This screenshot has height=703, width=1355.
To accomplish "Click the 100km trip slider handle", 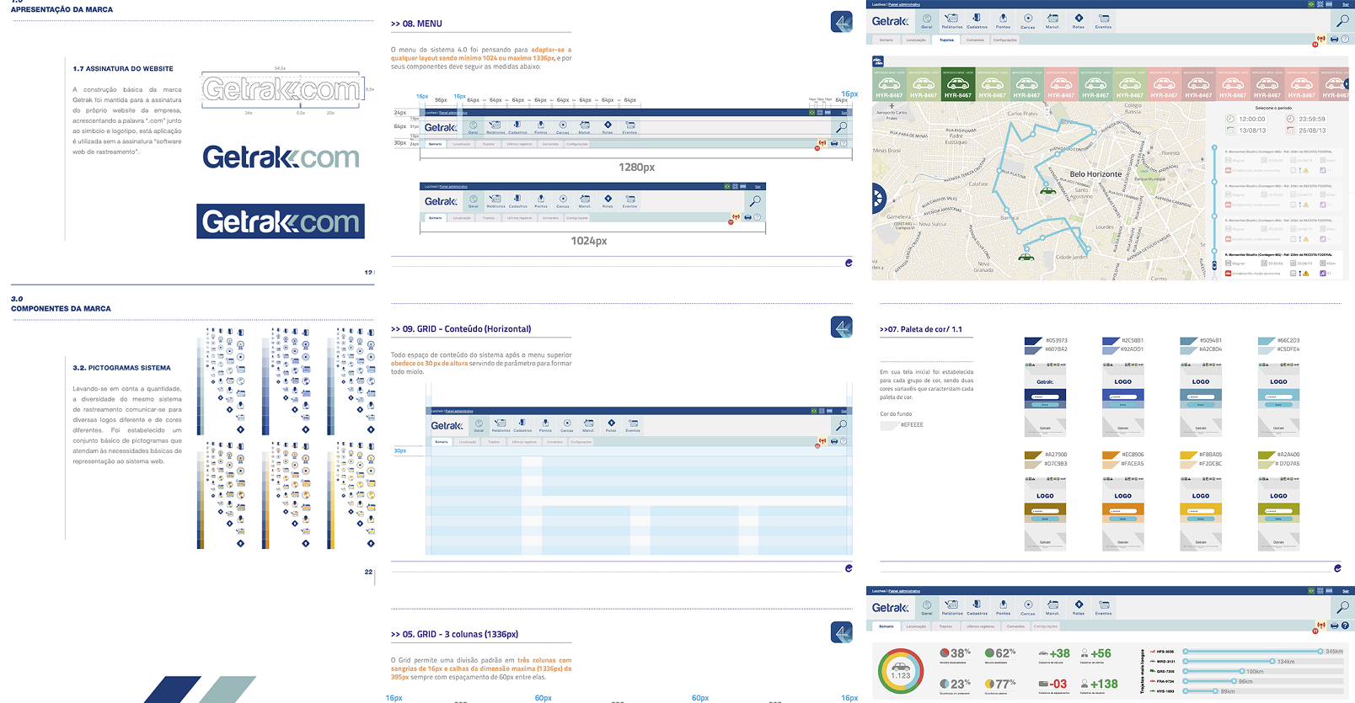I will 1242,671.
